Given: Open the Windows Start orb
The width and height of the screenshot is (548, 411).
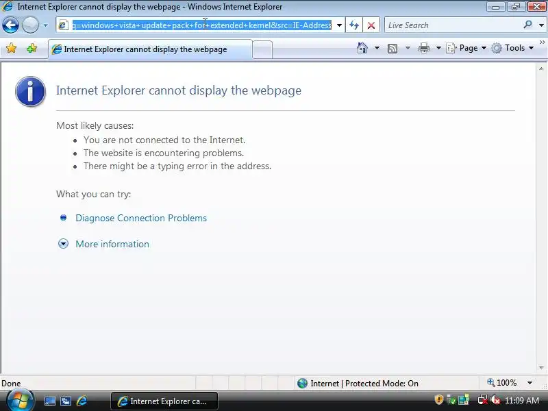Looking at the screenshot, I should coord(20,401).
